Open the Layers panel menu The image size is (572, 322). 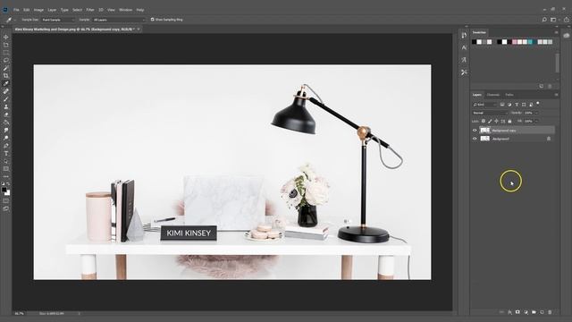point(556,95)
